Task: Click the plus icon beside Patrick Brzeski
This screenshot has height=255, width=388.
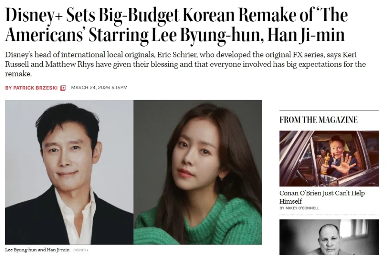Action: [x=63, y=88]
